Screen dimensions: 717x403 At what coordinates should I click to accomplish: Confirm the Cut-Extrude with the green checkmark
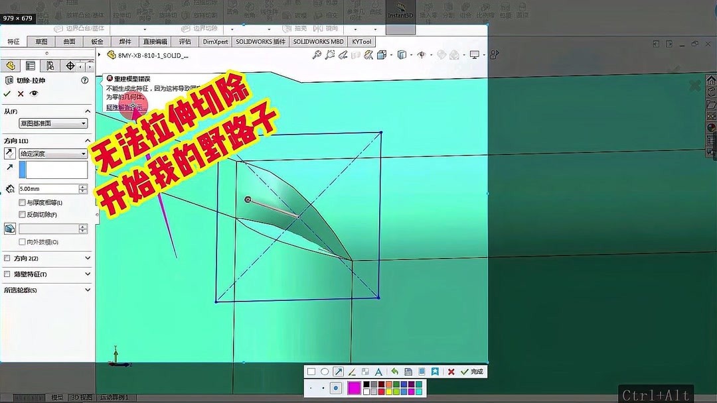(x=8, y=94)
